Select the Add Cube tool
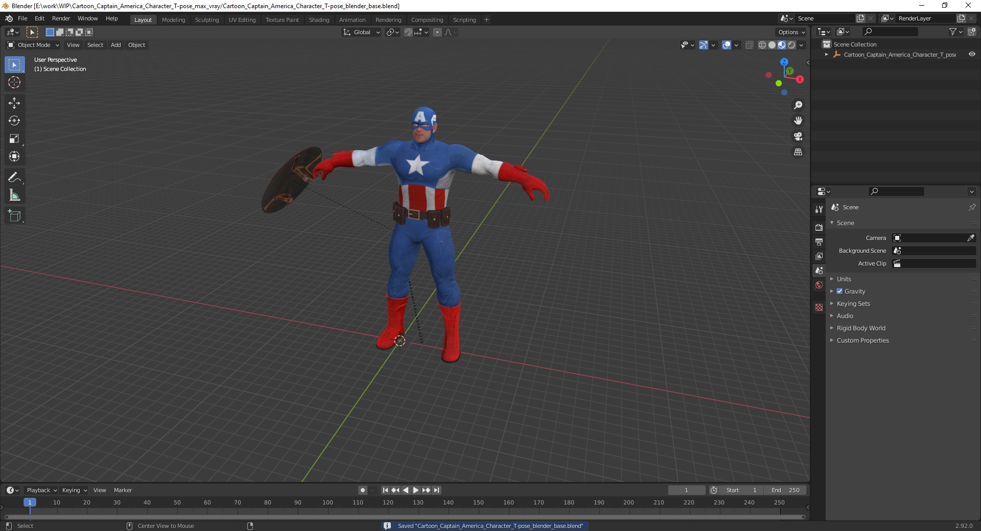 tap(14, 216)
